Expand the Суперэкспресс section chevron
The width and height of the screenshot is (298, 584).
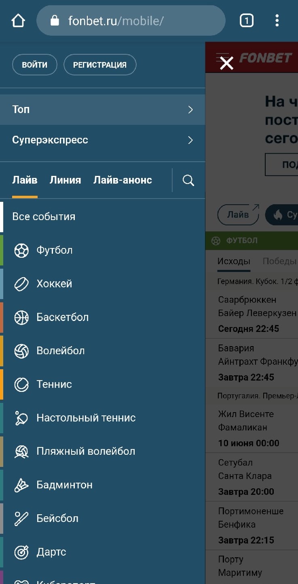190,140
